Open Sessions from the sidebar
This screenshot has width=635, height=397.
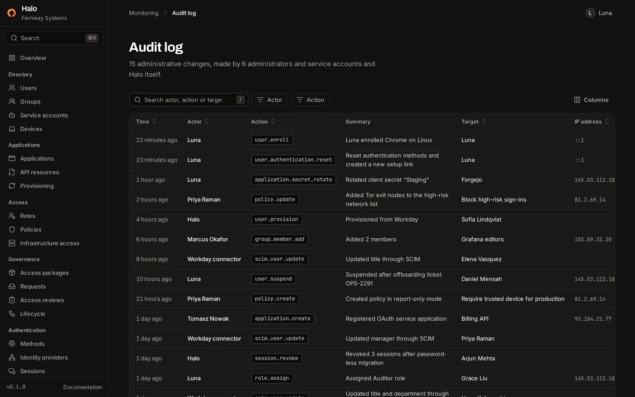coord(54,371)
